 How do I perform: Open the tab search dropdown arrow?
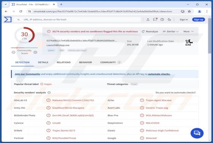[x=6, y=4]
